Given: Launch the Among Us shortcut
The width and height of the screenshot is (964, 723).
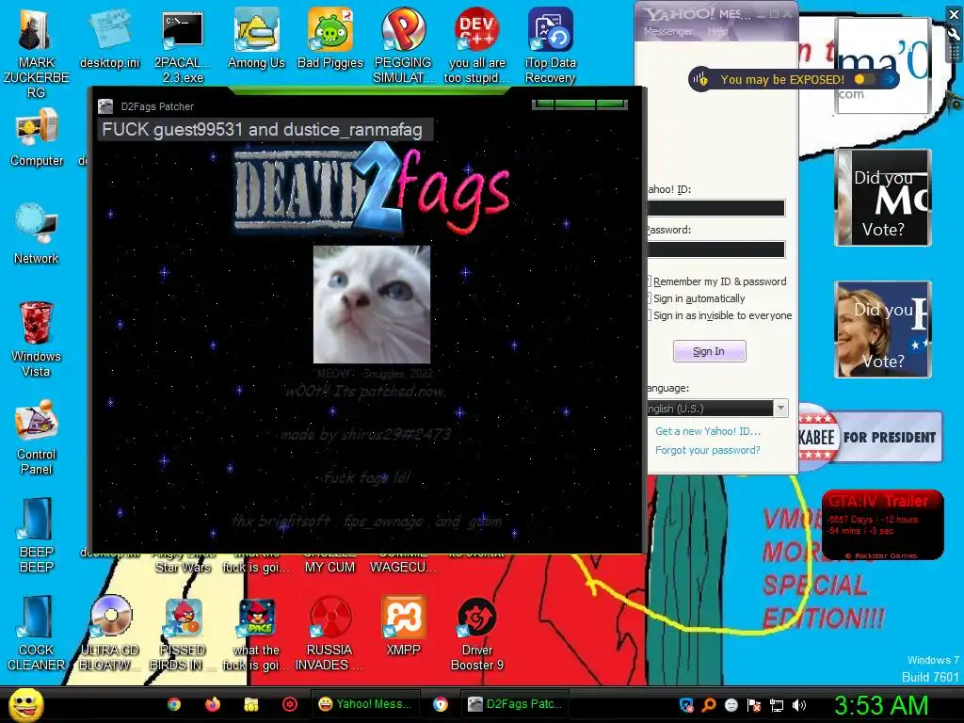Looking at the screenshot, I should point(256,39).
